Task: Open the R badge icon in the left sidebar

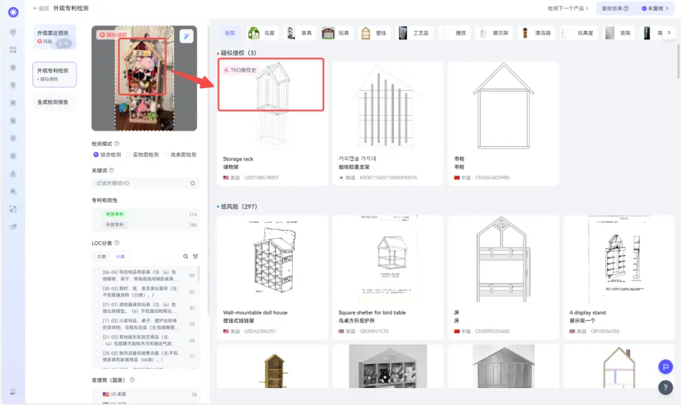Action: point(13,103)
